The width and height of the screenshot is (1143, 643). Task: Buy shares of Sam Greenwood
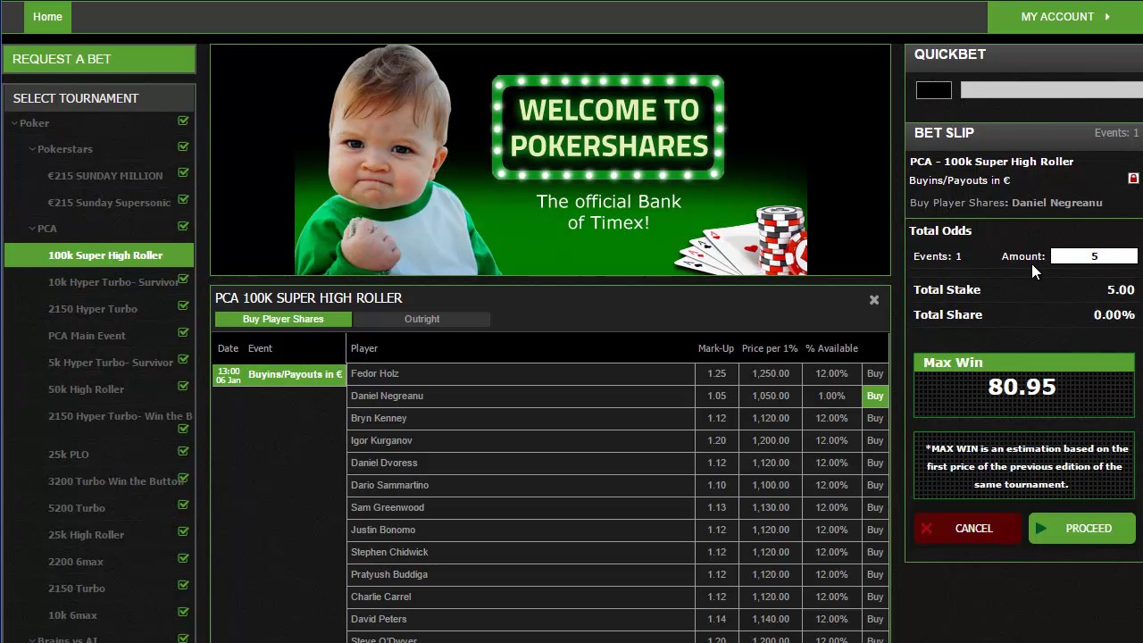(x=875, y=507)
